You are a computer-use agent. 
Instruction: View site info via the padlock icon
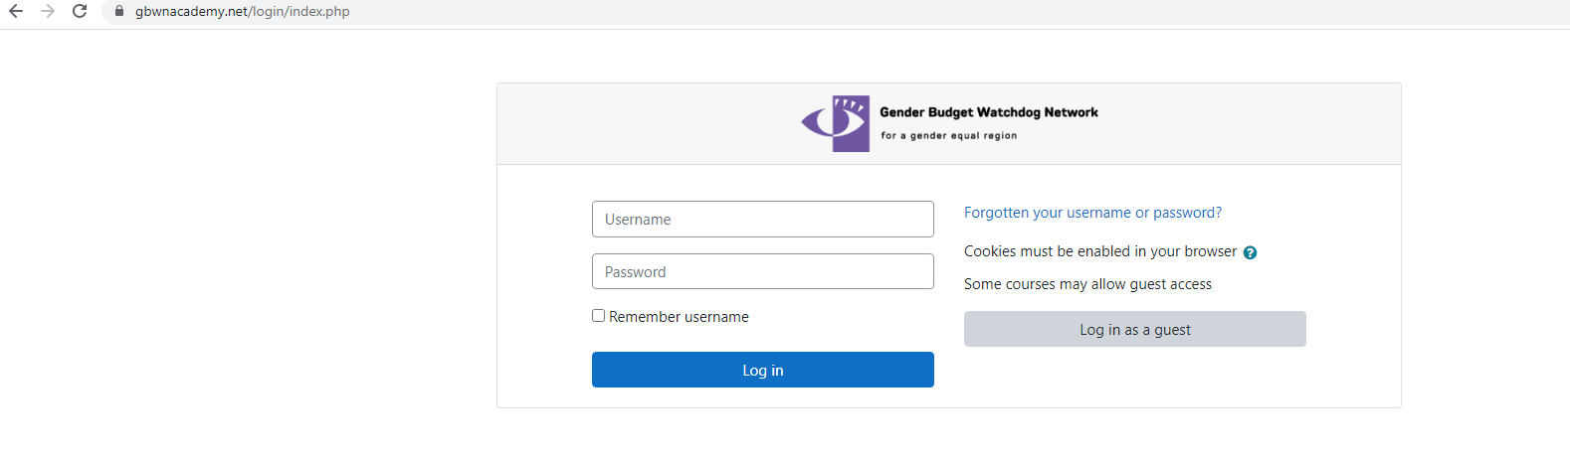(119, 12)
